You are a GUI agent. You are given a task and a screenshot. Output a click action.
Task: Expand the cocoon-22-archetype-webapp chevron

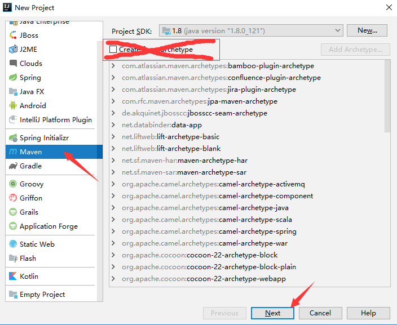coord(113,279)
